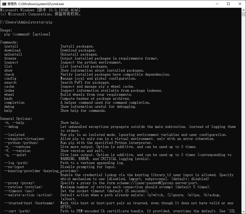This screenshot has height=214, width=246.
Task: Click the cmd.exe icon in title bar
Action: pyautogui.click(x=4, y=4)
